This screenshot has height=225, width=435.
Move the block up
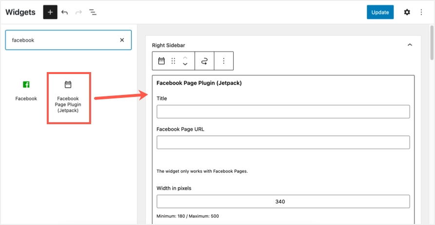coord(185,58)
